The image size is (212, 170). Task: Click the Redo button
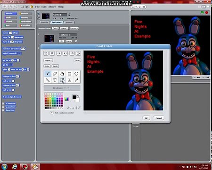55,66
